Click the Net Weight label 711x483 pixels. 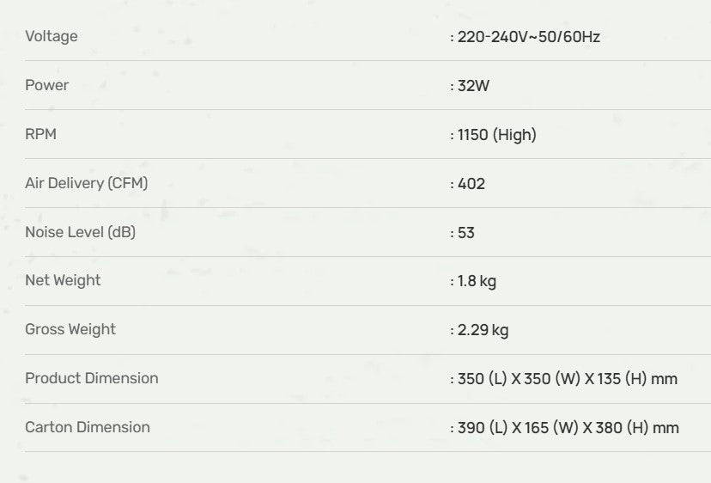click(x=63, y=280)
